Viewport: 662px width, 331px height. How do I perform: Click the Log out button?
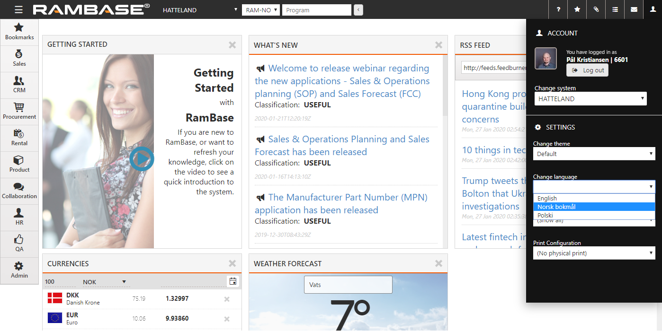(587, 70)
